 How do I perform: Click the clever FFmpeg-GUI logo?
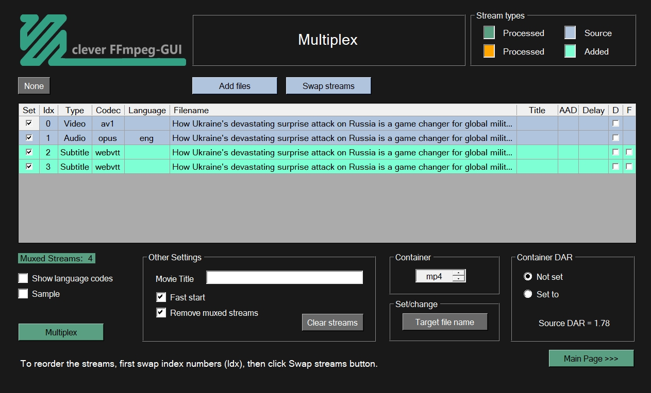click(103, 40)
